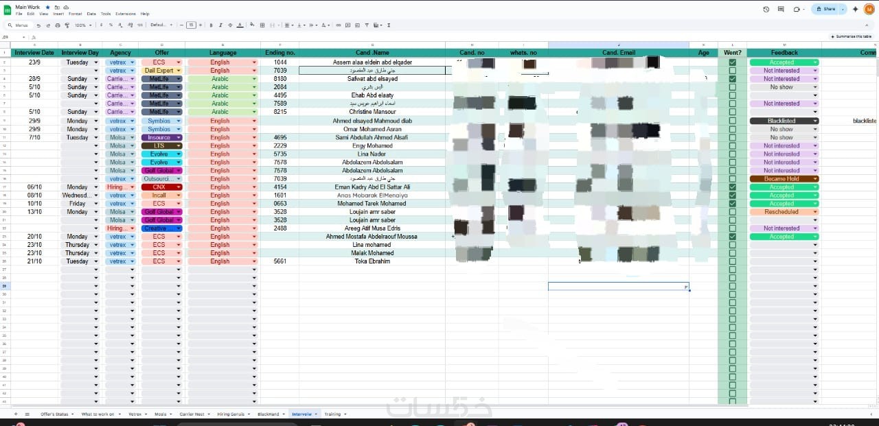Open the Google Sheets home icon
This screenshot has height=426, width=879.
pyautogui.click(x=7, y=9)
